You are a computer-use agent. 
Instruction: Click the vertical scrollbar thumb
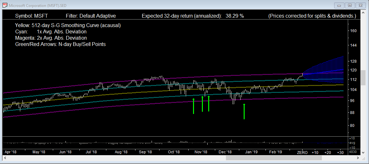point(363,78)
